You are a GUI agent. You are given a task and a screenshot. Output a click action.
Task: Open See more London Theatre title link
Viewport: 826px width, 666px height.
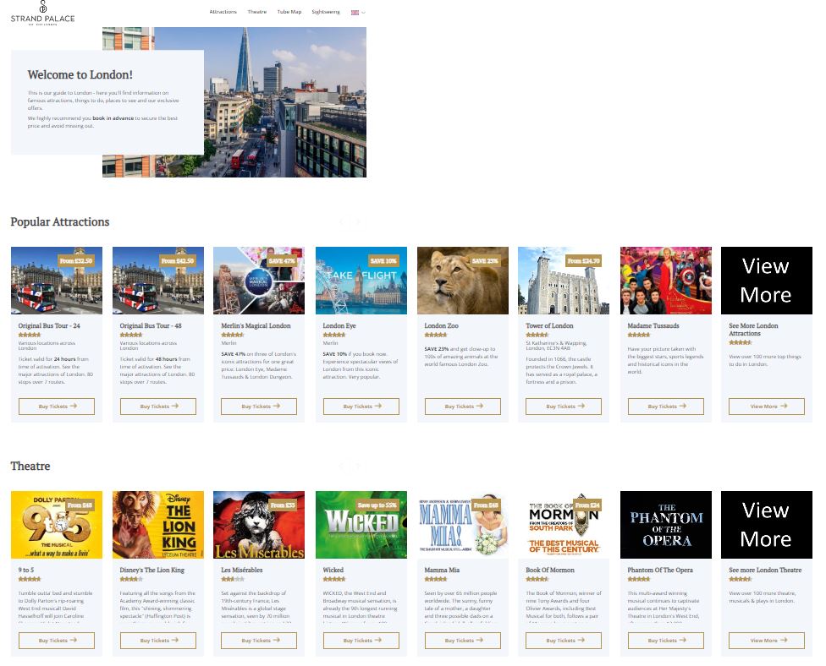pyautogui.click(x=765, y=570)
